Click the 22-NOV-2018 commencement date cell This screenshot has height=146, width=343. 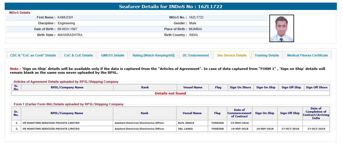239,123
